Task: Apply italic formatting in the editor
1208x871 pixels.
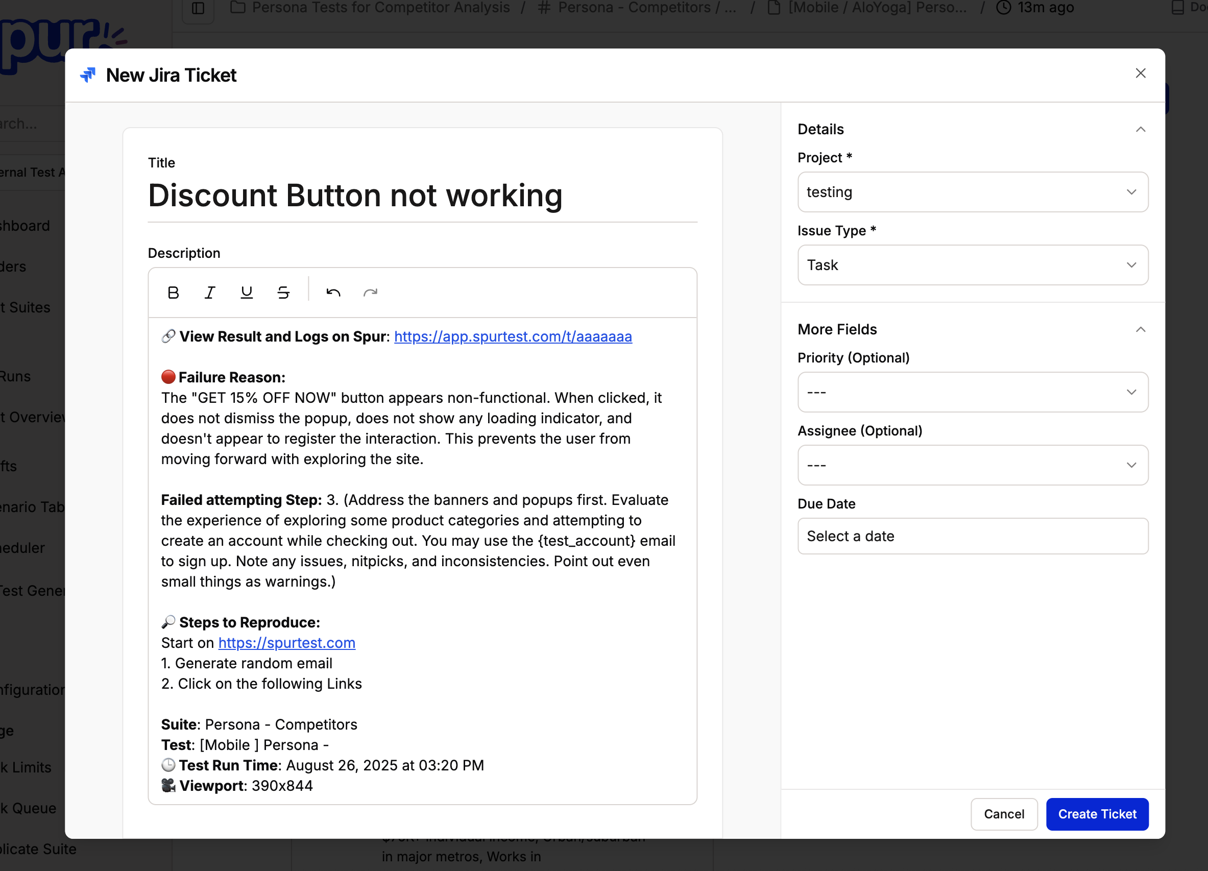Action: [210, 293]
